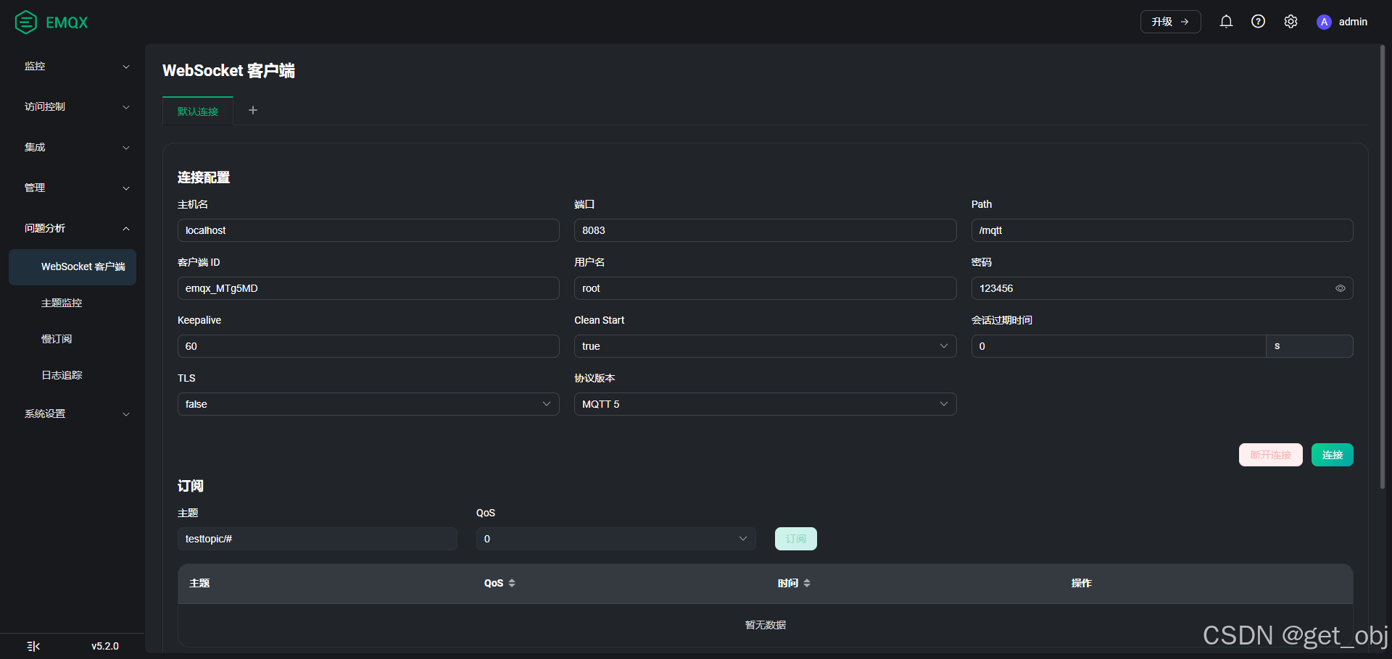Screen dimensions: 1392x659
Task: Click the admin avatar icon
Action: click(1324, 22)
